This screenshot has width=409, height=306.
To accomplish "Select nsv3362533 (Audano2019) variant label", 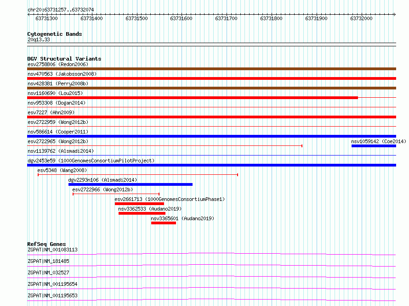I will [x=150, y=209].
